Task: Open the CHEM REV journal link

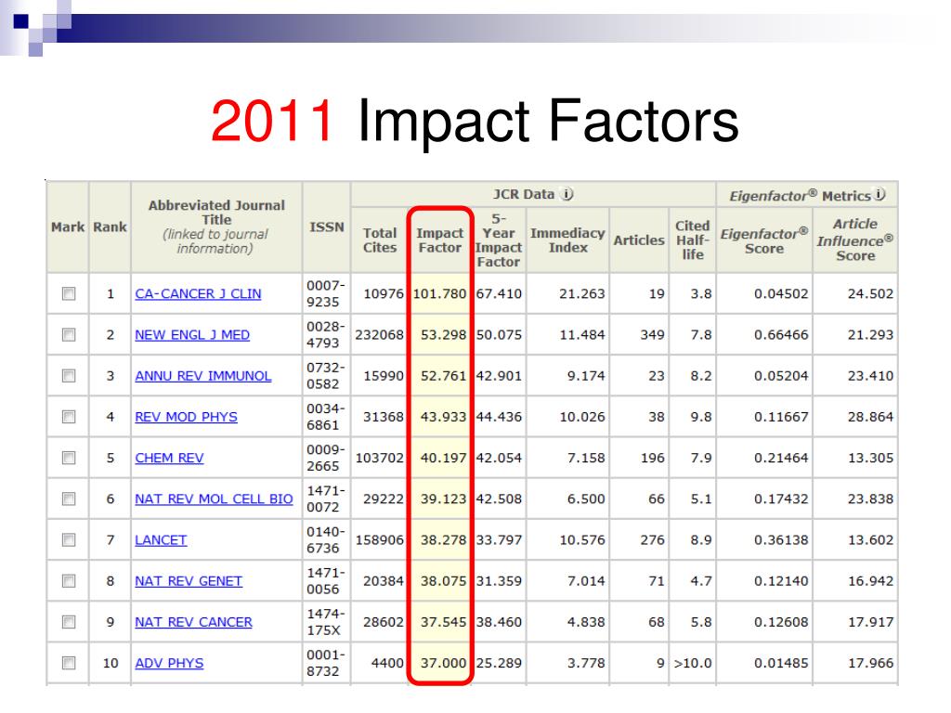Action: click(x=169, y=459)
